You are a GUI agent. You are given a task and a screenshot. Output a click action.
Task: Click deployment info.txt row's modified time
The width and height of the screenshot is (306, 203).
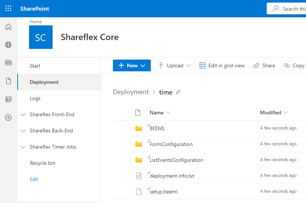tap(278, 175)
